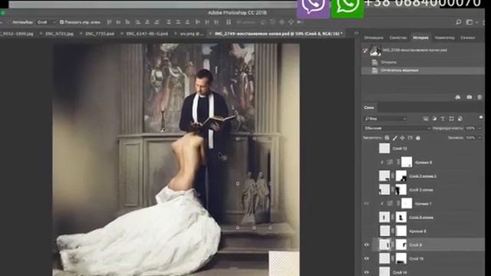Filter layers by adjustment layers icon
491x276 pixels.
point(434,119)
